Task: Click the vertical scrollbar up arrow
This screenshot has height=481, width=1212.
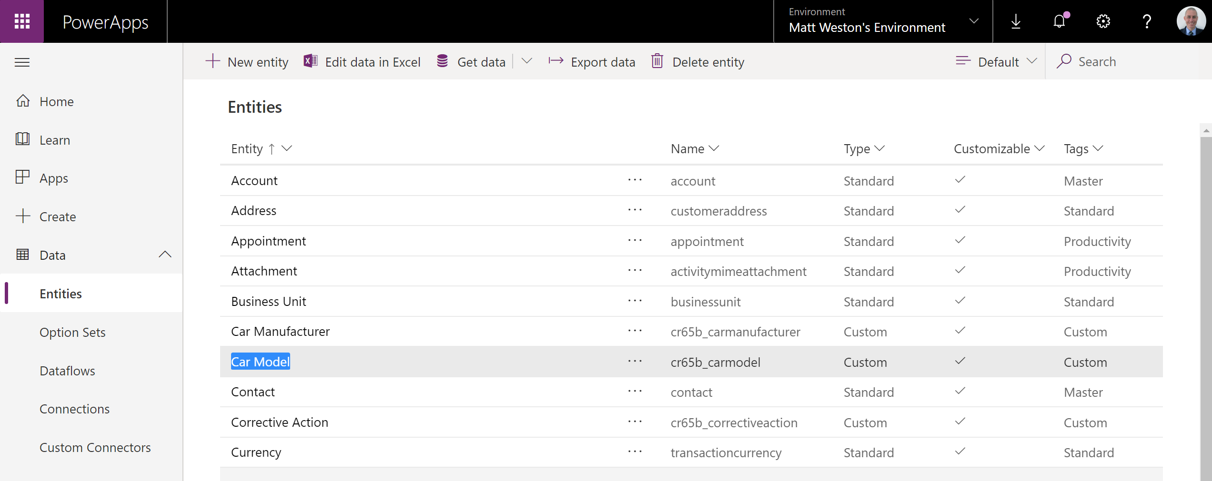Action: (x=1206, y=130)
